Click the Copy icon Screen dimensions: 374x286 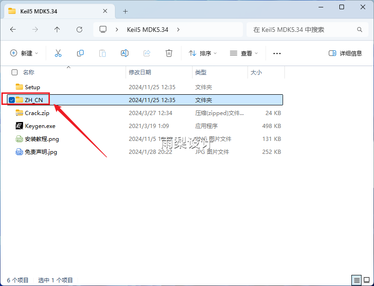[x=80, y=53]
